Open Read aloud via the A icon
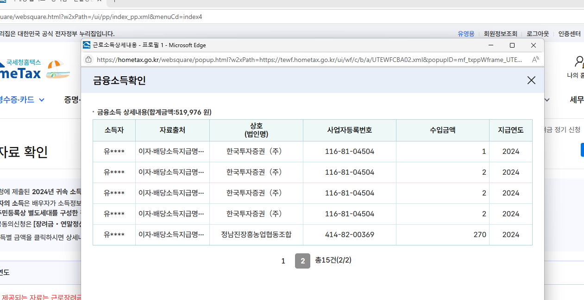584x300 pixels. pyautogui.click(x=535, y=59)
